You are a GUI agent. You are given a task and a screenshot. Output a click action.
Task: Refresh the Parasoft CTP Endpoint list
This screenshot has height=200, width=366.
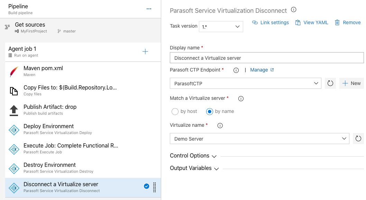tap(330, 83)
